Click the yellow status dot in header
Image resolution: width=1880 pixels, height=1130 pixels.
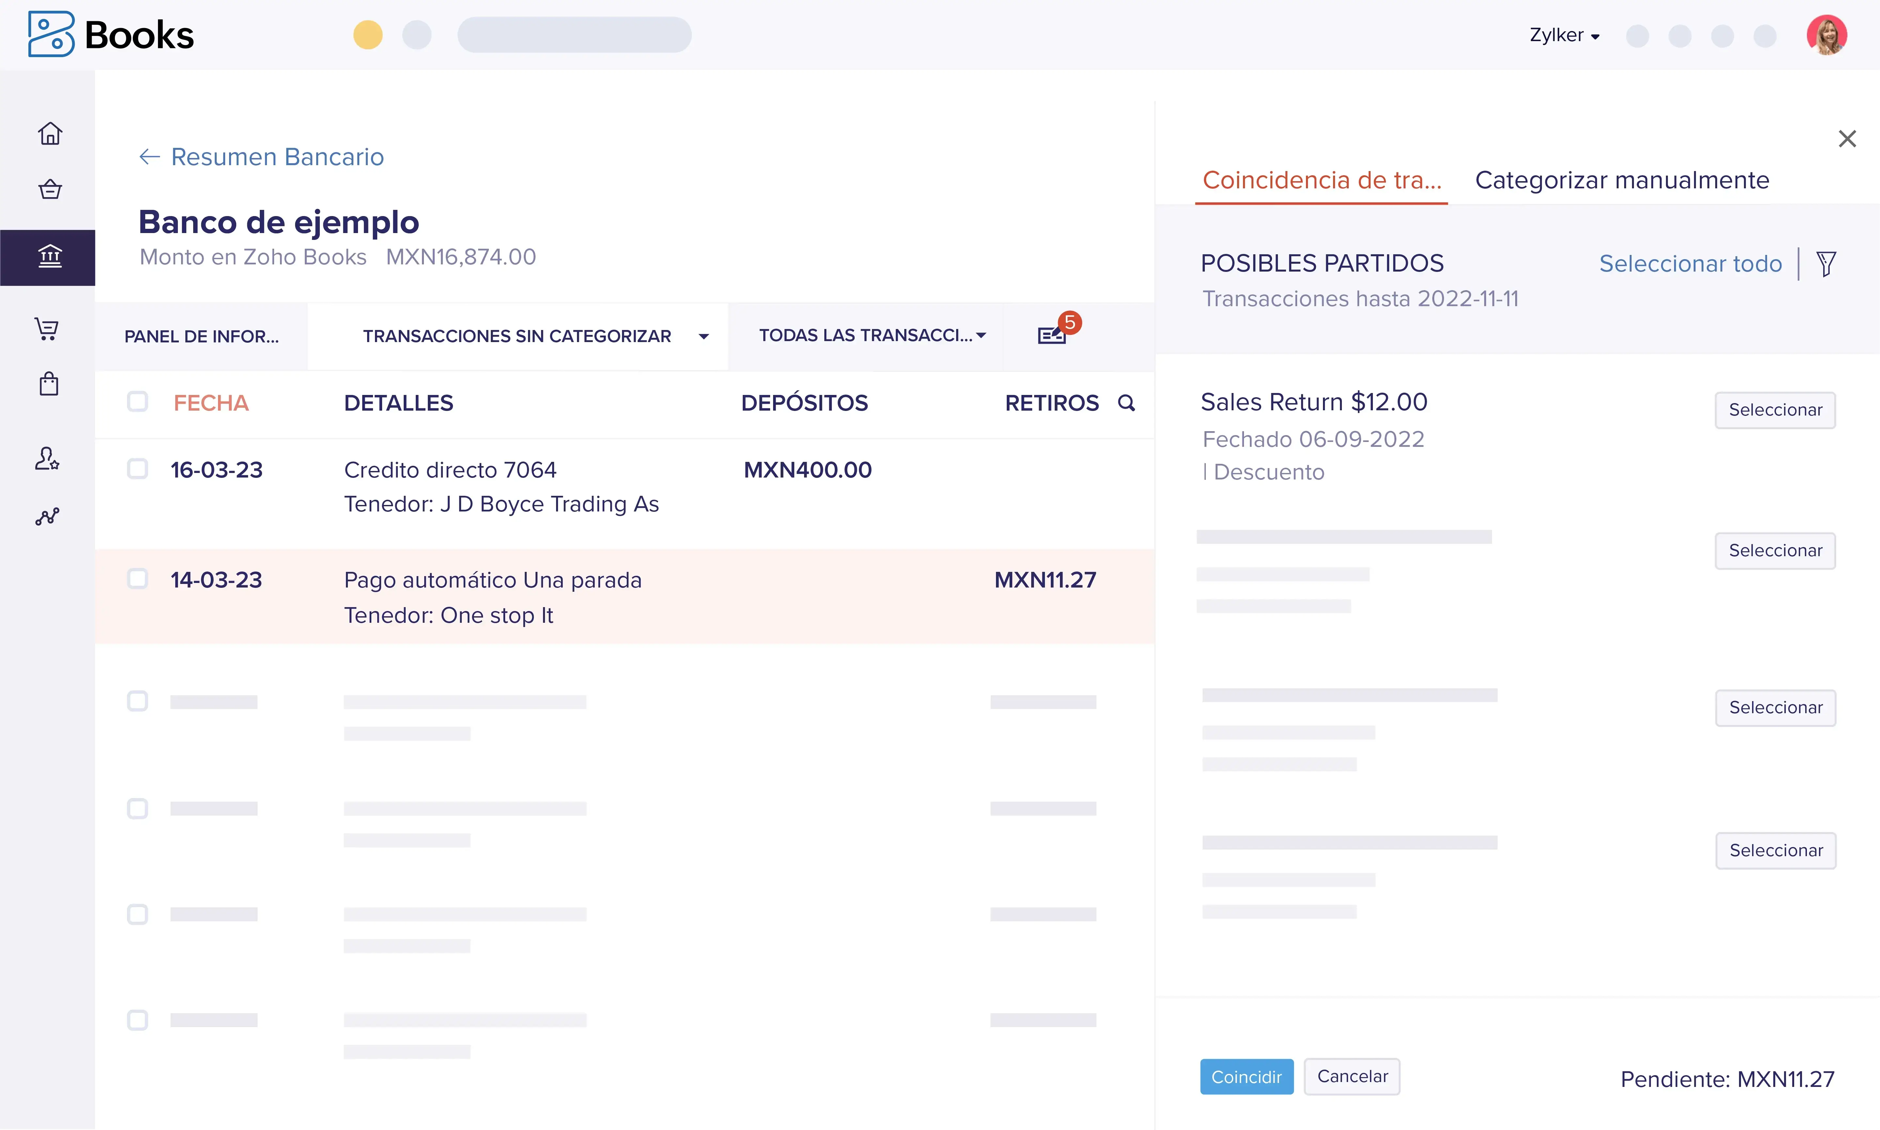coord(368,35)
